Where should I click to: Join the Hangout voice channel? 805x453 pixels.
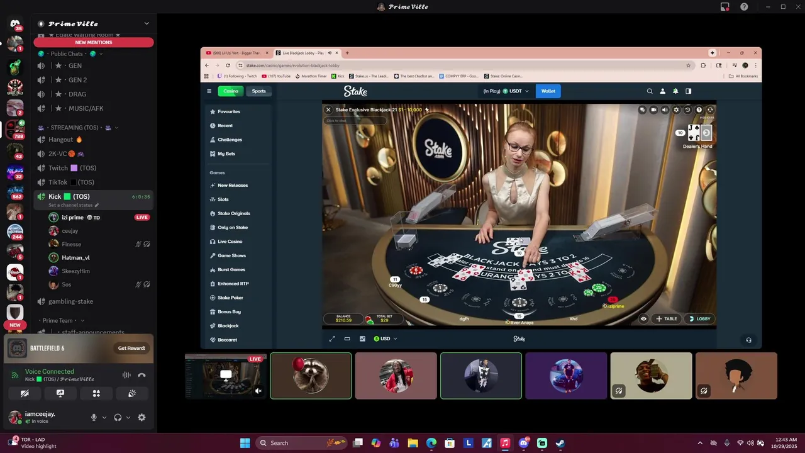pyautogui.click(x=94, y=140)
